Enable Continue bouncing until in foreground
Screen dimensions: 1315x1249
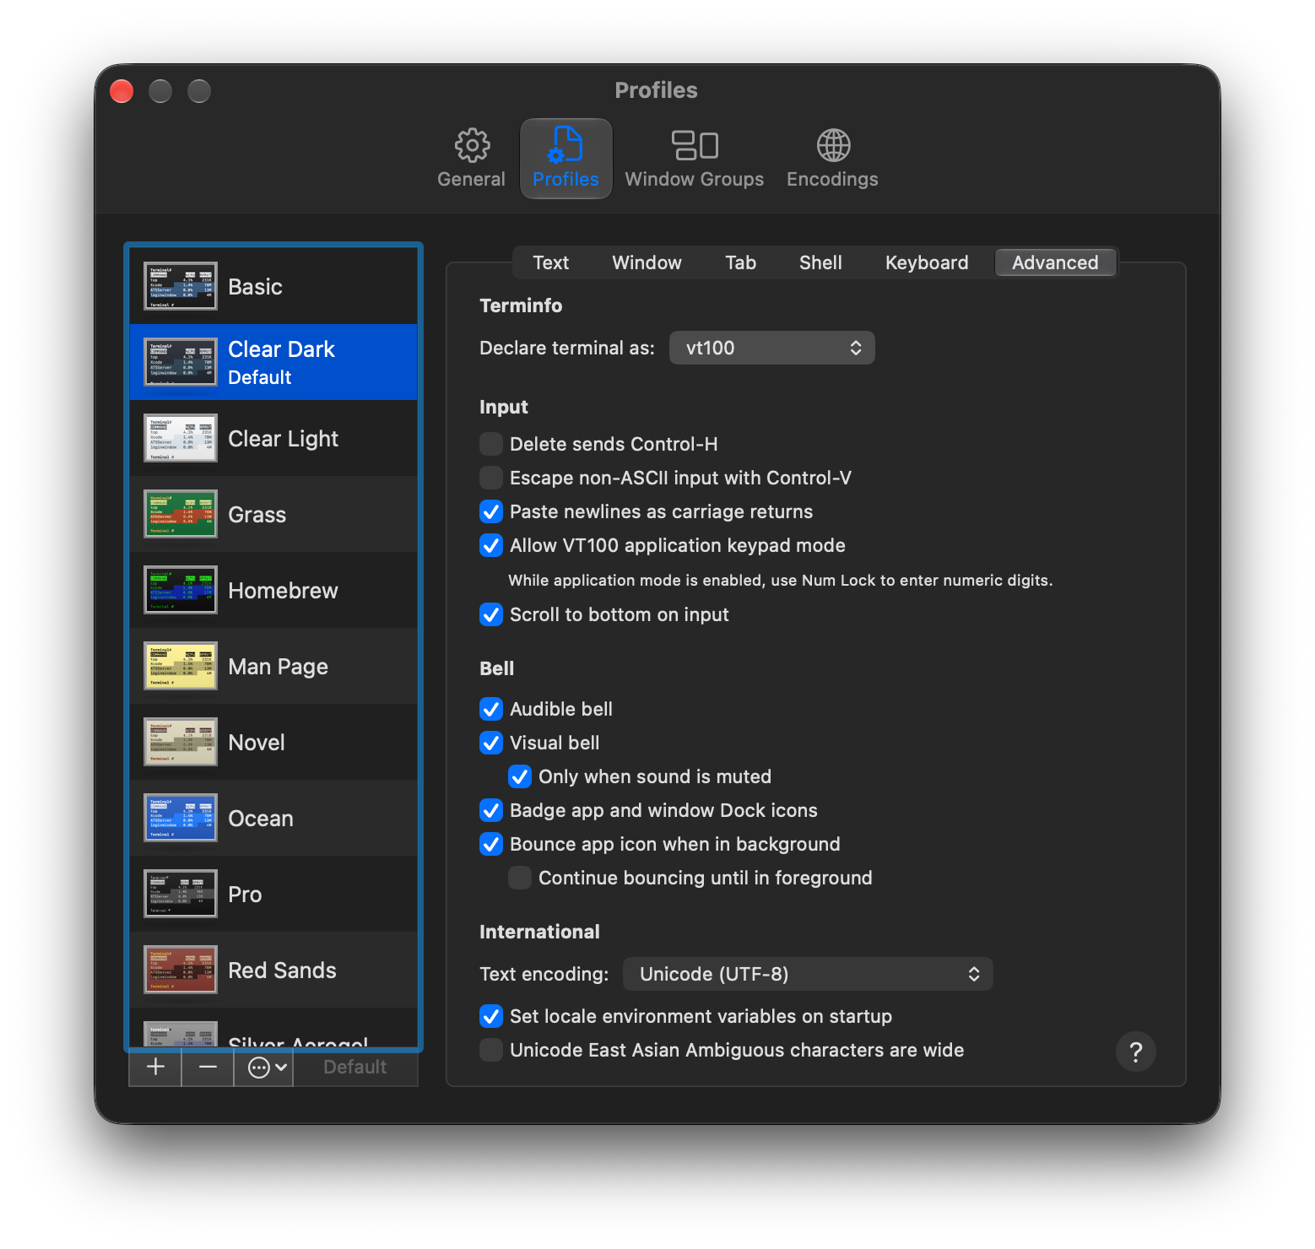tap(520, 878)
